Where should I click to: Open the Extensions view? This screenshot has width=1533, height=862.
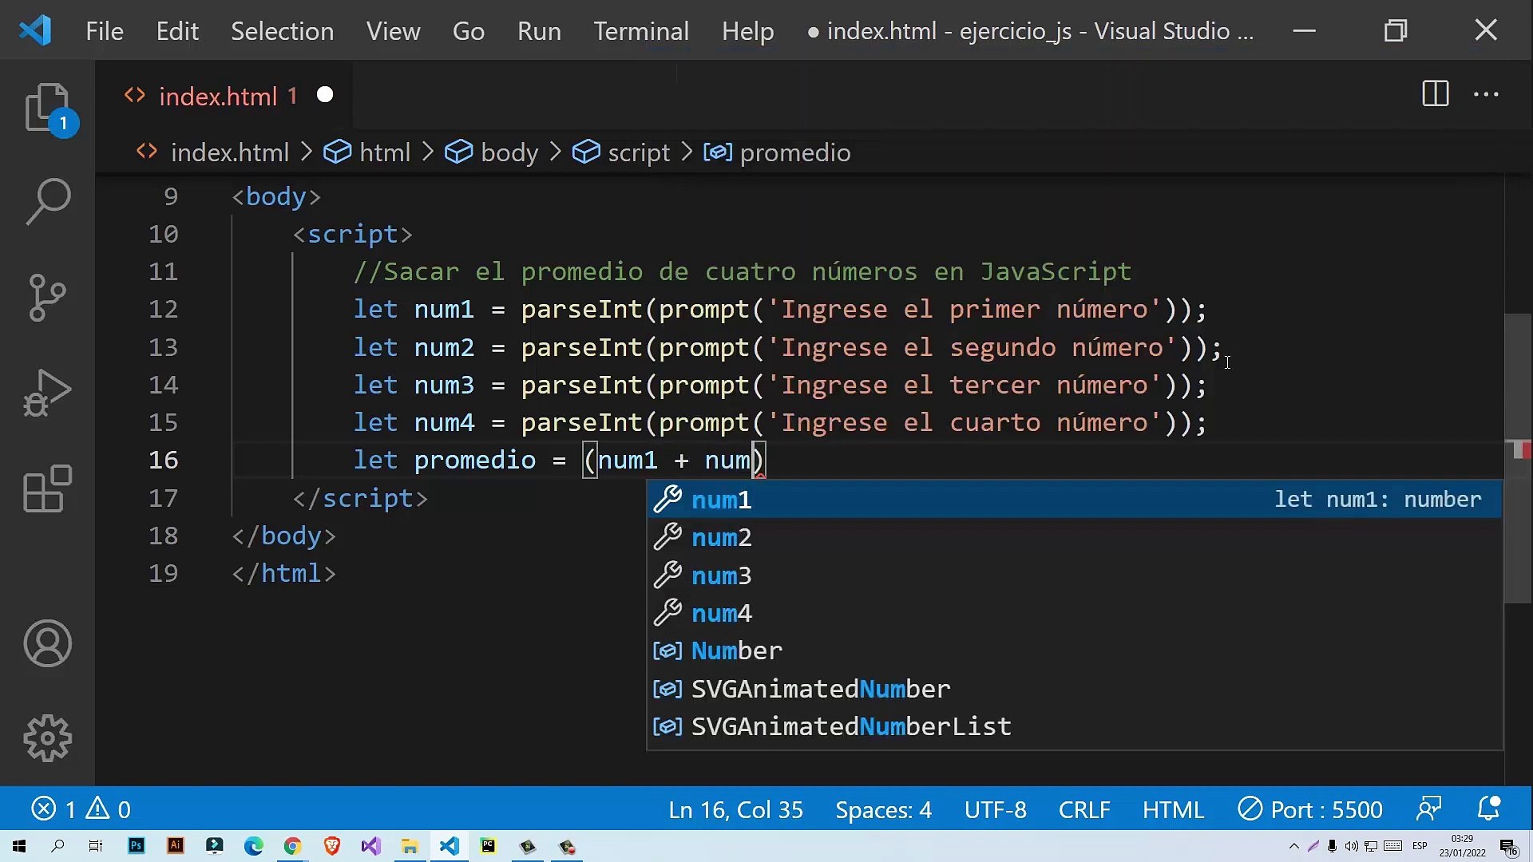(x=48, y=488)
